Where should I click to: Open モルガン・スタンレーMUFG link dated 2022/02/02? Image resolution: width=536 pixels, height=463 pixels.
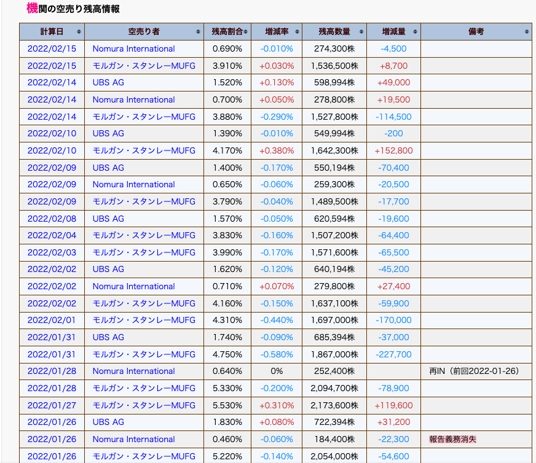[144, 303]
